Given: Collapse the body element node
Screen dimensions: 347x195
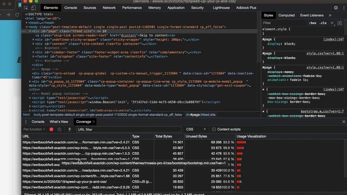Looking at the screenshot, I should [27, 27].
